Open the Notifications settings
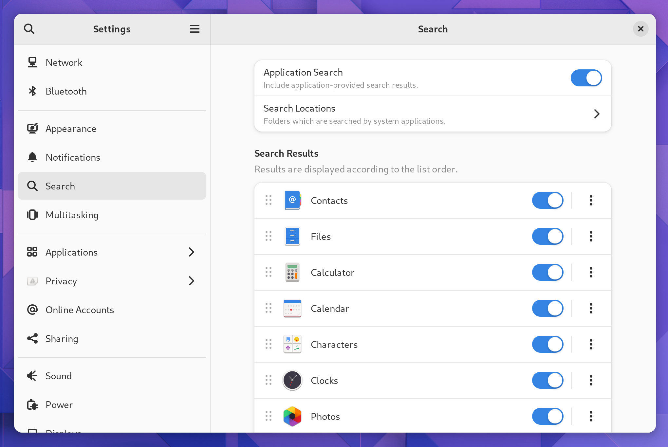 click(x=112, y=157)
